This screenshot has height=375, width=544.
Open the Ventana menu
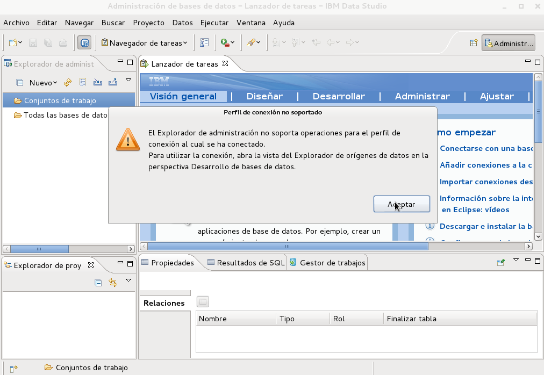[251, 23]
